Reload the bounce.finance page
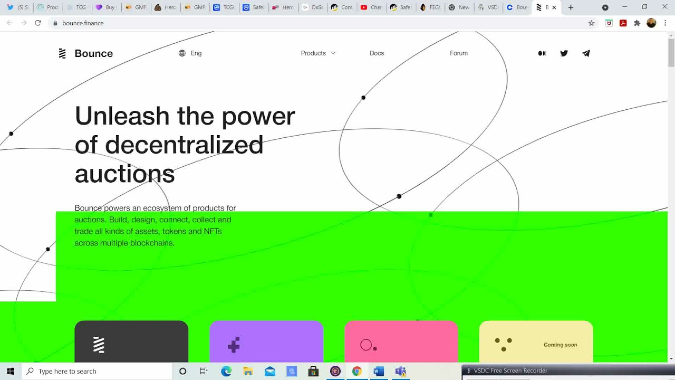Viewport: 675px width, 380px height. tap(38, 23)
